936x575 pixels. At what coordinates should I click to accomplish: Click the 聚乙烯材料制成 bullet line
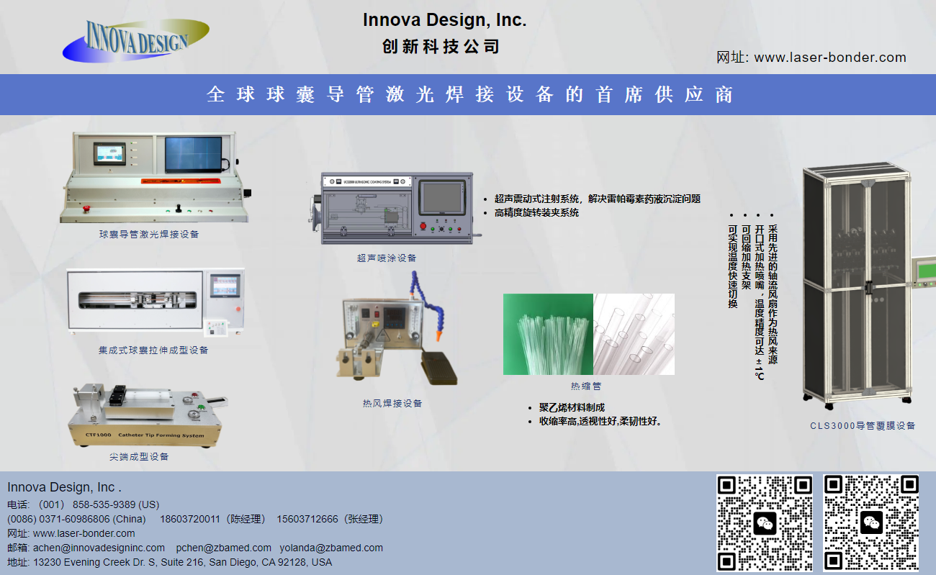572,407
